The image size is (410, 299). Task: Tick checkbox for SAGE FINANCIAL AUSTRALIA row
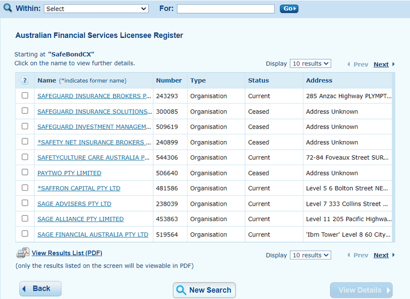tap(25, 233)
